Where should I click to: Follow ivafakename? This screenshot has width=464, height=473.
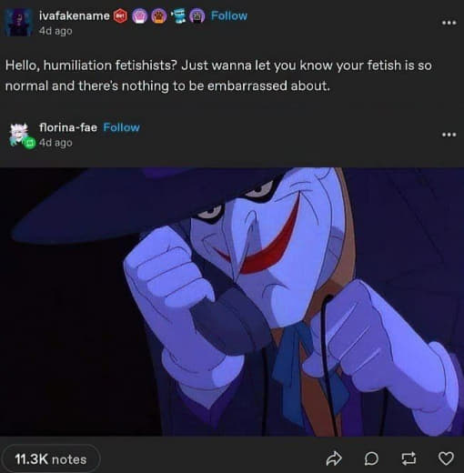click(229, 15)
